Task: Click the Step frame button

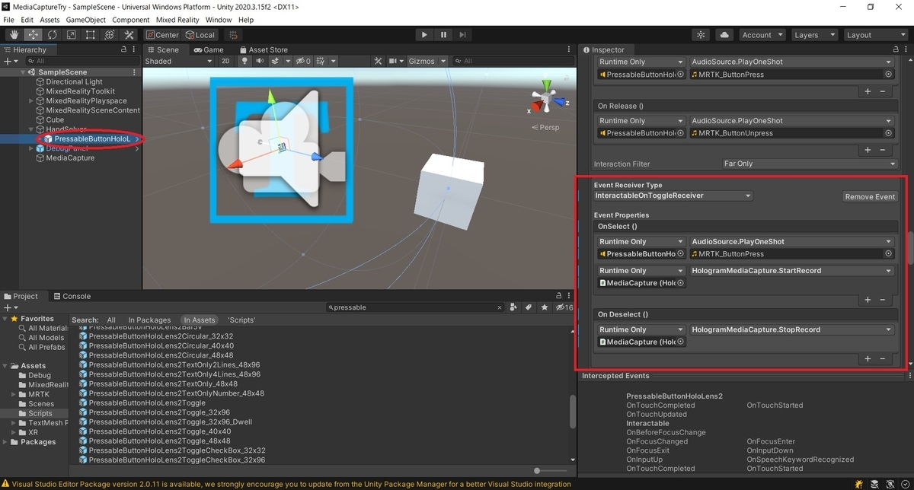Action: [x=462, y=35]
